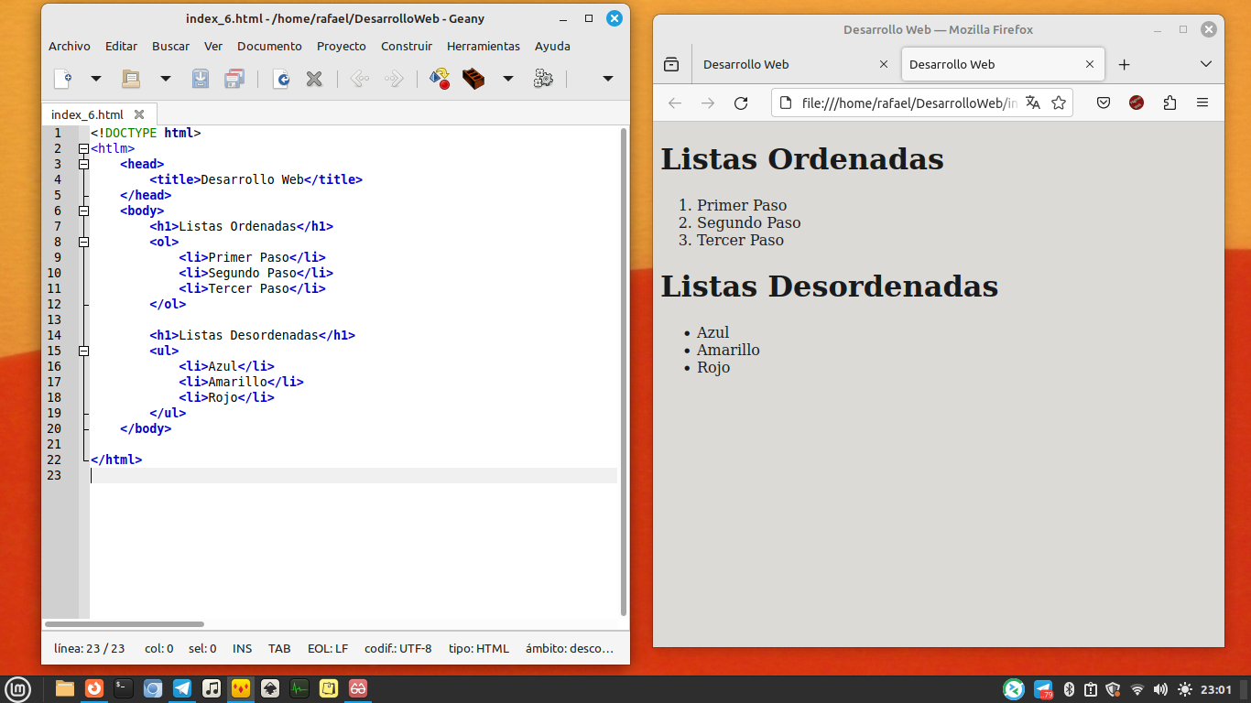Collapse the head fold marker on line 3
The width and height of the screenshot is (1251, 703).
[83, 164]
